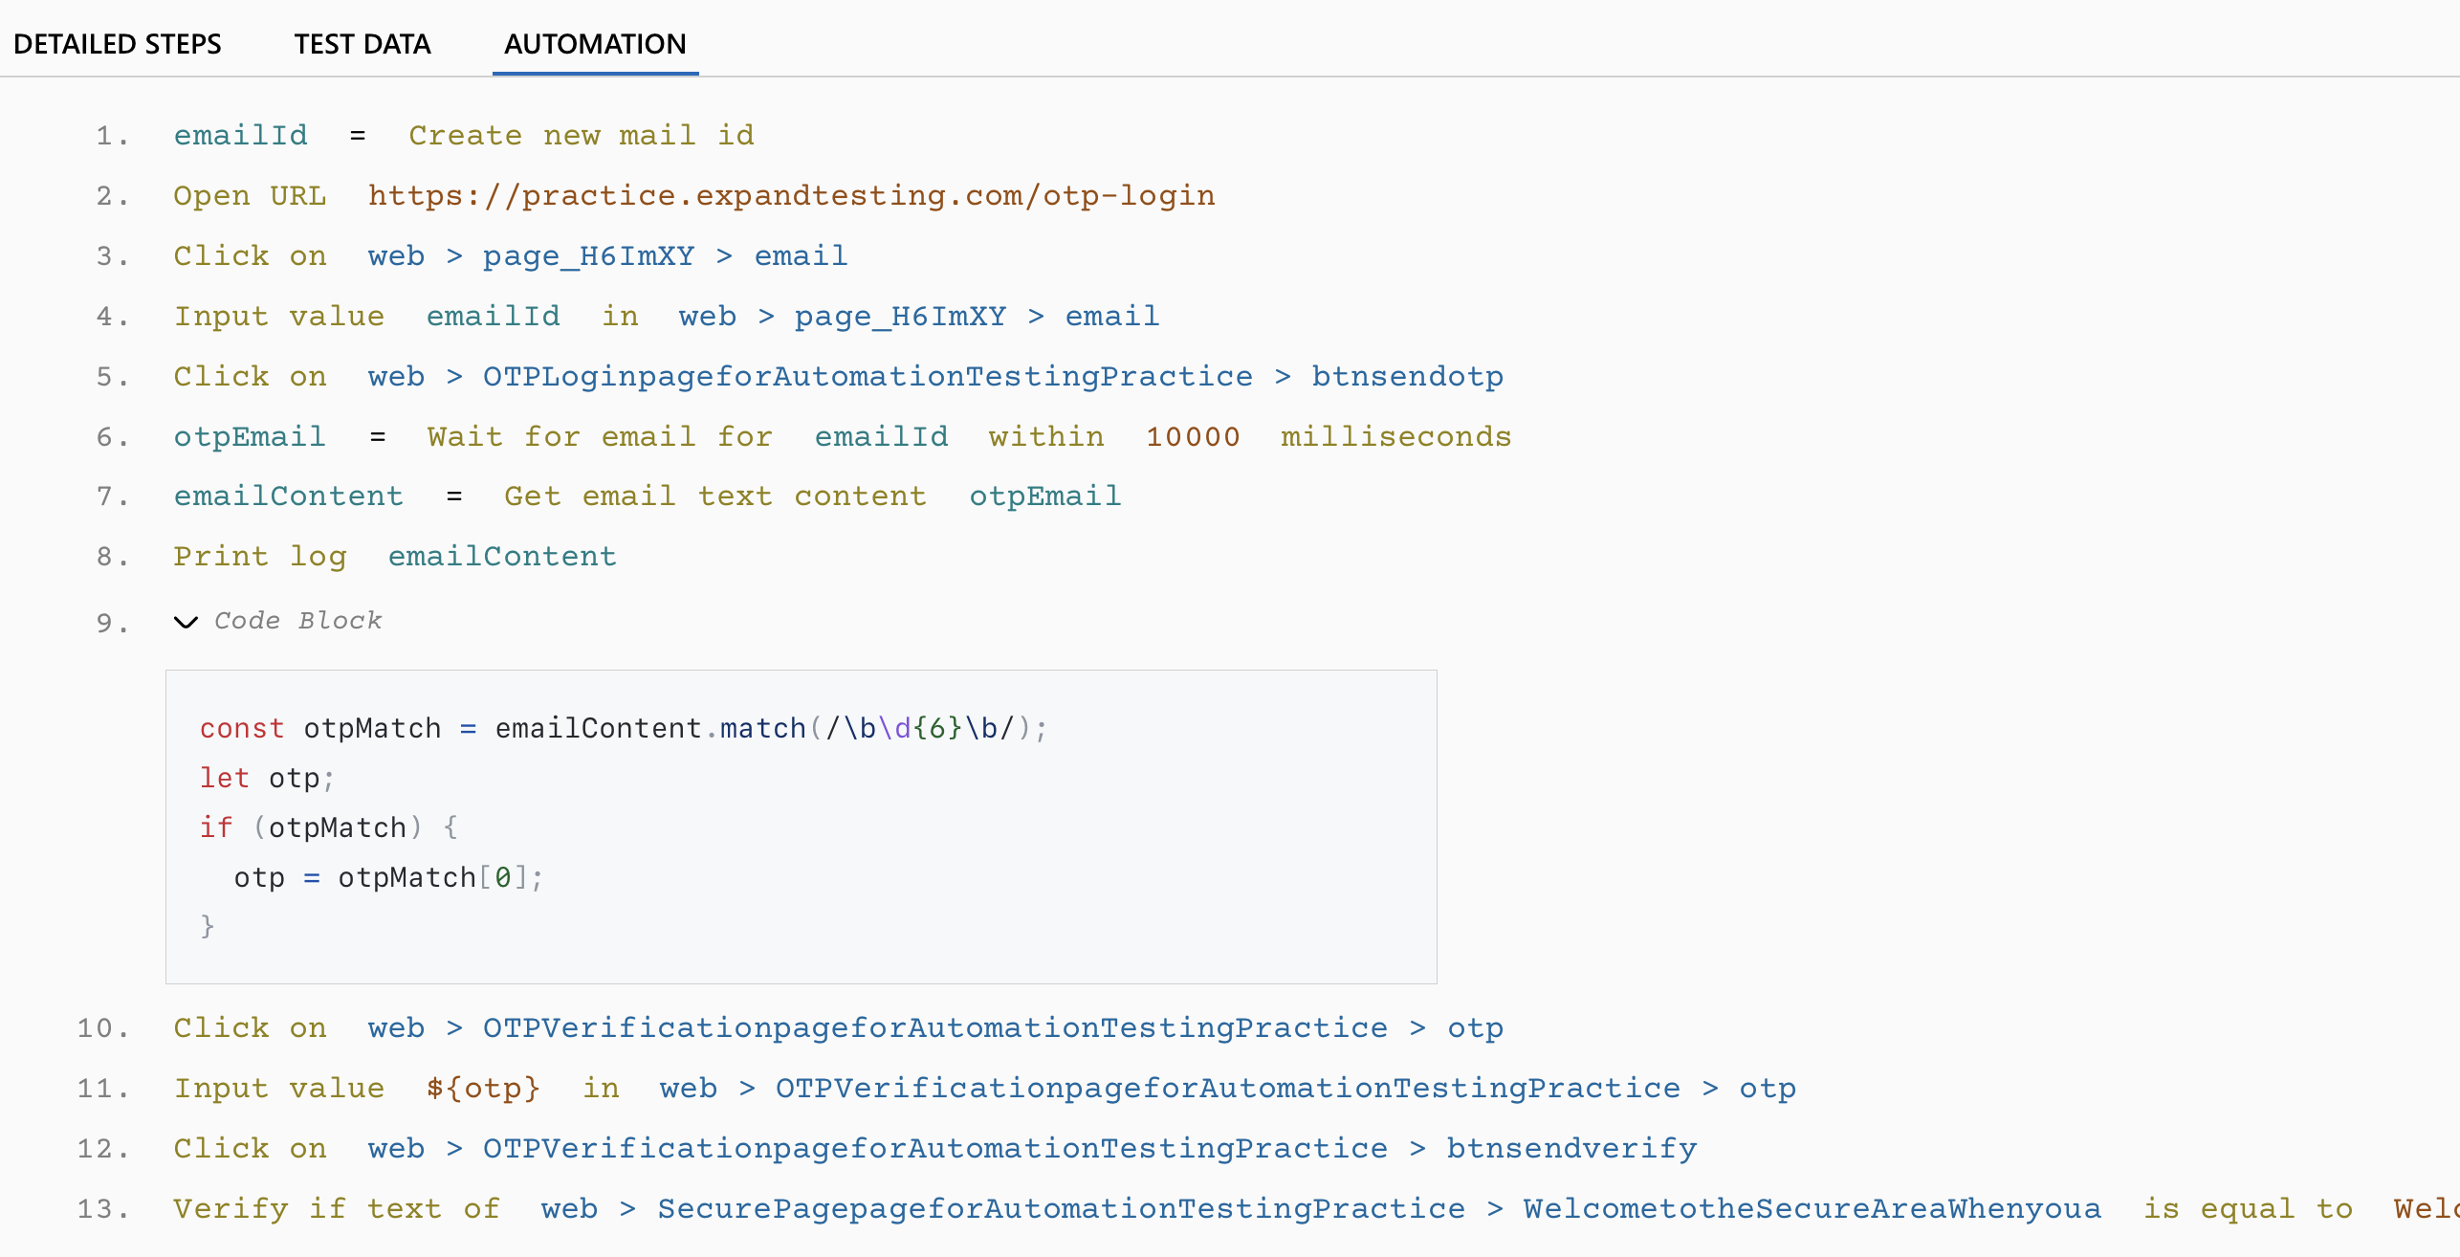Viewport: 2460px width, 1257px height.
Task: Select btnsendverify element in step 12
Action: pos(1570,1148)
